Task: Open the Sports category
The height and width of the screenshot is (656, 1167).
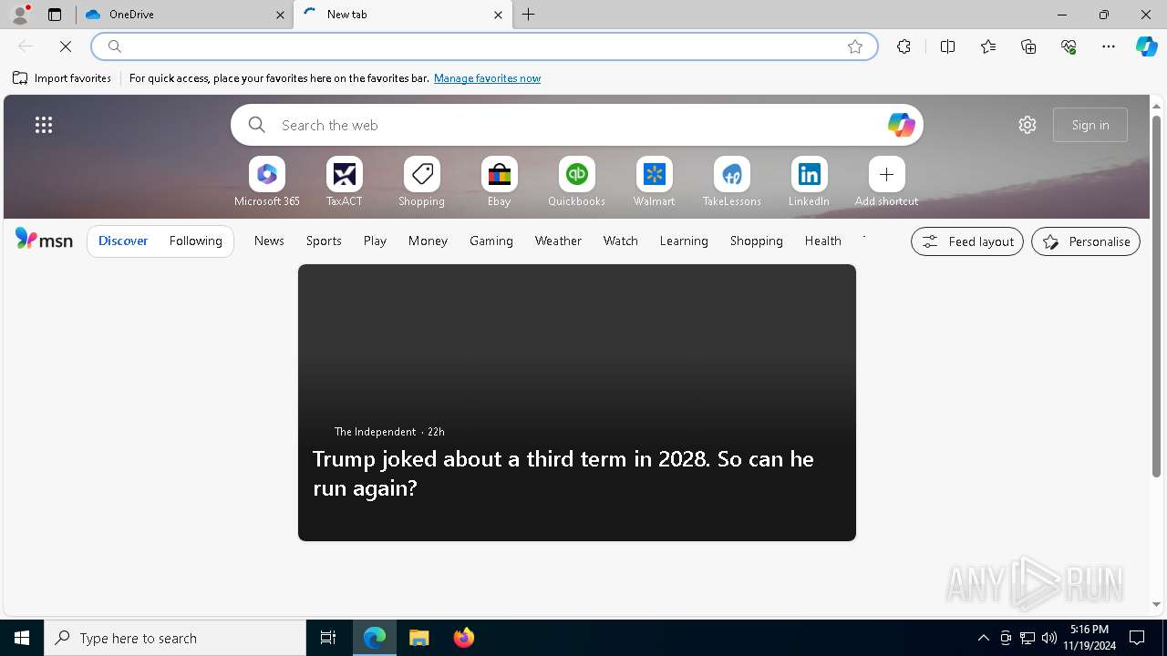Action: tap(324, 241)
